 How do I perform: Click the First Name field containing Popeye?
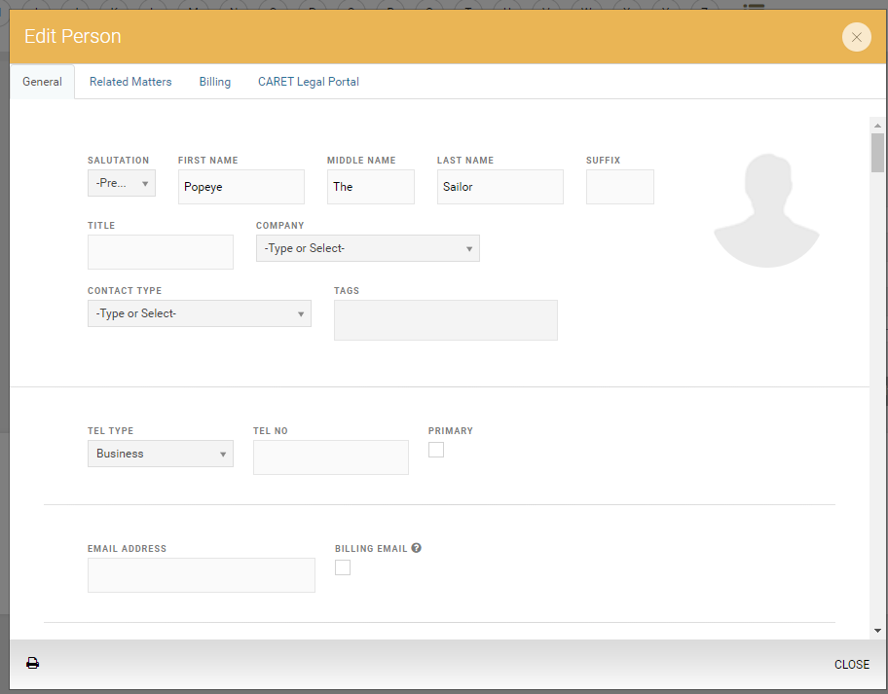(241, 187)
